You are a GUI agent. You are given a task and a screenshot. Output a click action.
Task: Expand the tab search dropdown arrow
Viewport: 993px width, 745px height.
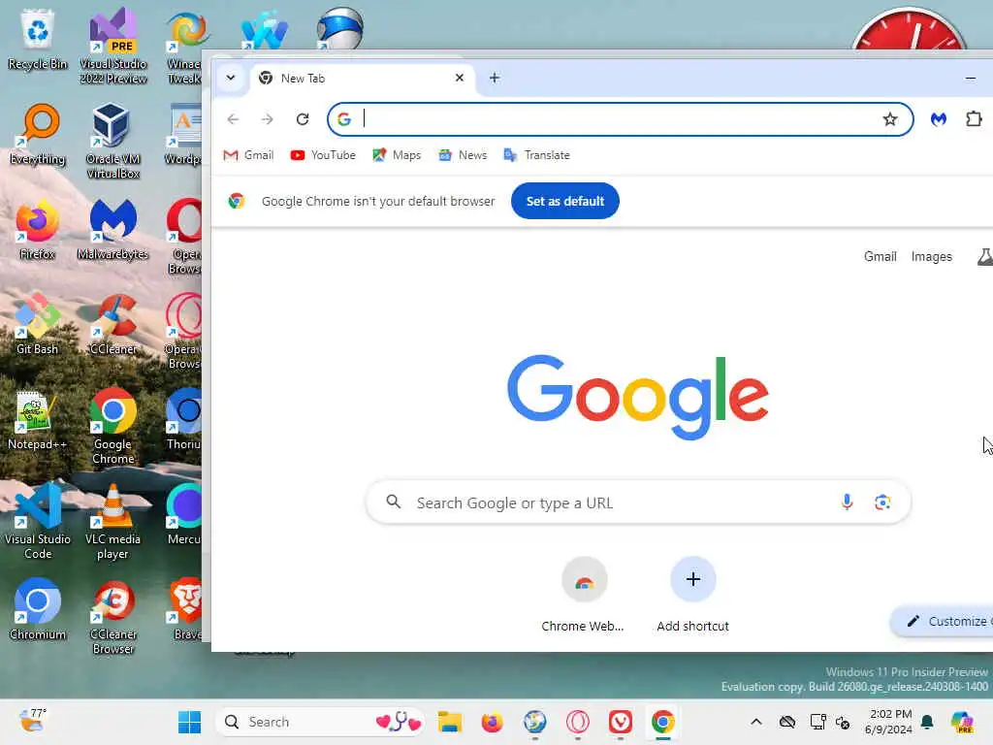click(x=231, y=78)
